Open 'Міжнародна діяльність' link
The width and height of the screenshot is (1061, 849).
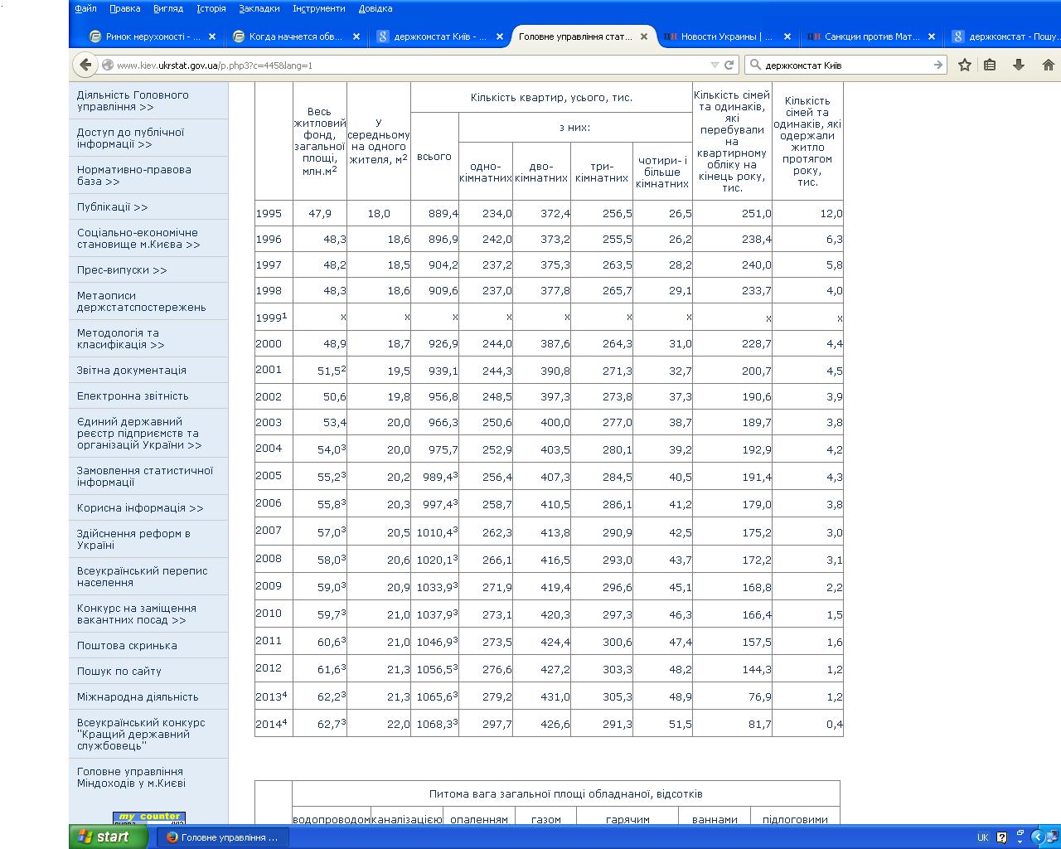click(138, 697)
